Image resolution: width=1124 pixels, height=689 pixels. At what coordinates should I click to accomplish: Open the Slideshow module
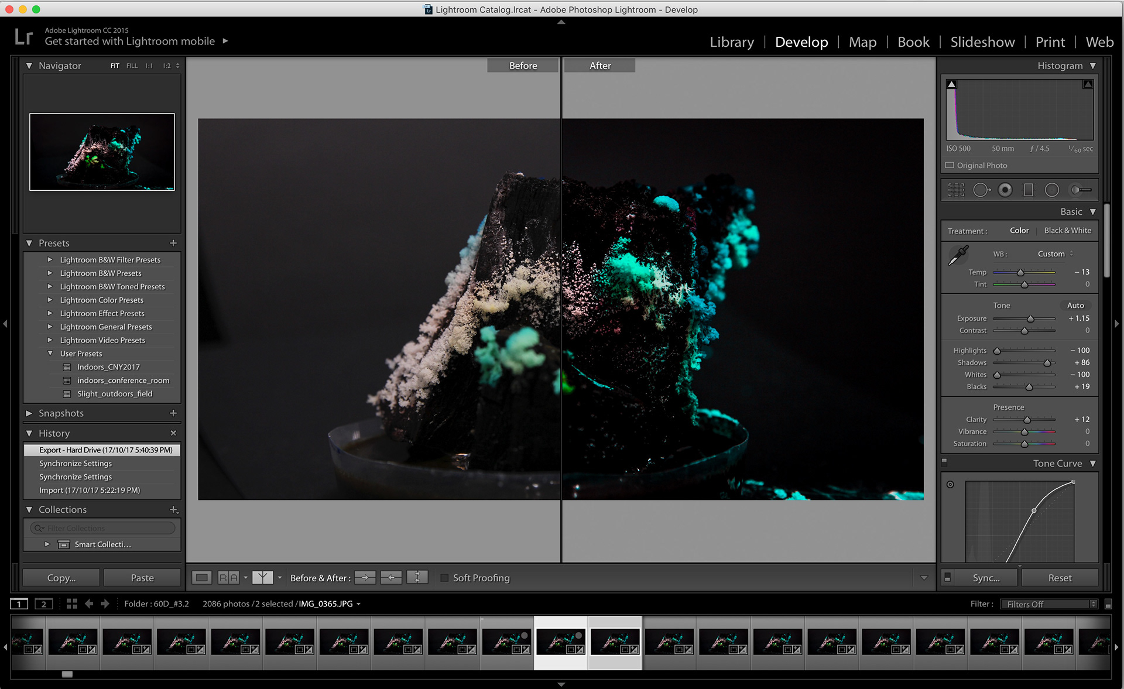point(982,42)
